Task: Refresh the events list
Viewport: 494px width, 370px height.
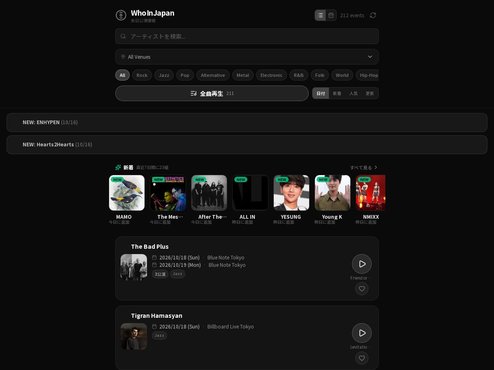Action: (373, 15)
